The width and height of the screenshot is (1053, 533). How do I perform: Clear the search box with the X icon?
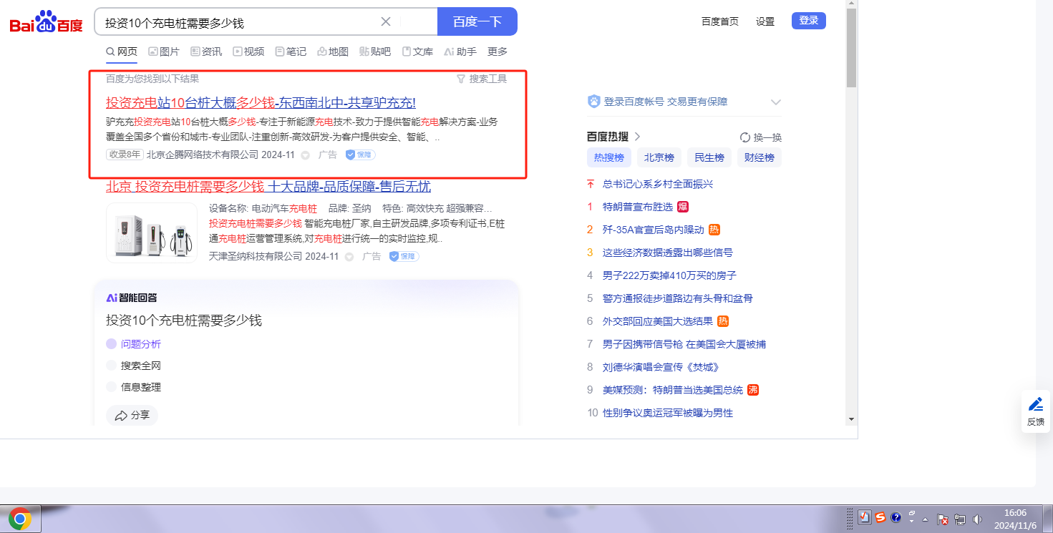tap(386, 21)
